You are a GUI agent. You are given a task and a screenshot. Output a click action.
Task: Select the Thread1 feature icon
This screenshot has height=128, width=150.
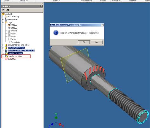click(x=6, y=51)
